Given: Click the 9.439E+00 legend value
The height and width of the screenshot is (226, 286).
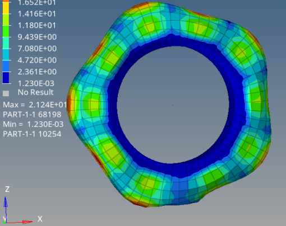Looking at the screenshot, I should [37, 37].
